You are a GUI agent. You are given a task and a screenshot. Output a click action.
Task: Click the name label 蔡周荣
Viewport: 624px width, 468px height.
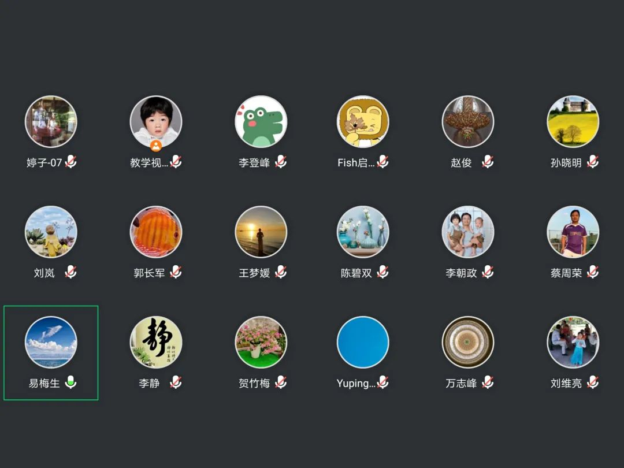[566, 273]
